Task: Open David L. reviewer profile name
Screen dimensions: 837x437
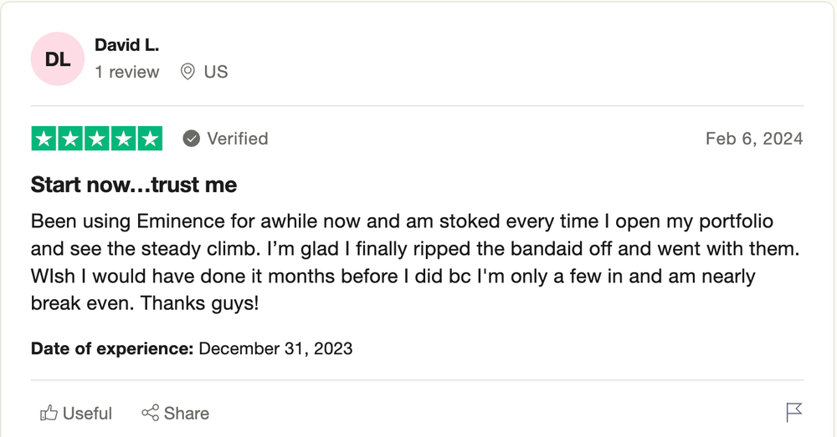Action: point(126,44)
